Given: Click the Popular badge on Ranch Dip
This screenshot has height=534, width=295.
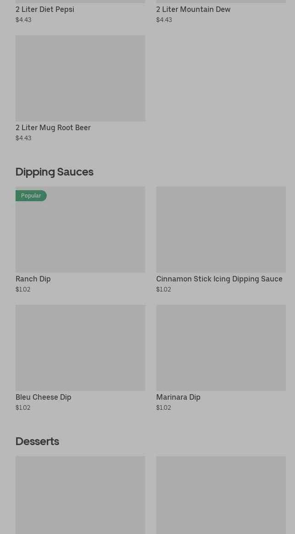Looking at the screenshot, I should [x=31, y=196].
